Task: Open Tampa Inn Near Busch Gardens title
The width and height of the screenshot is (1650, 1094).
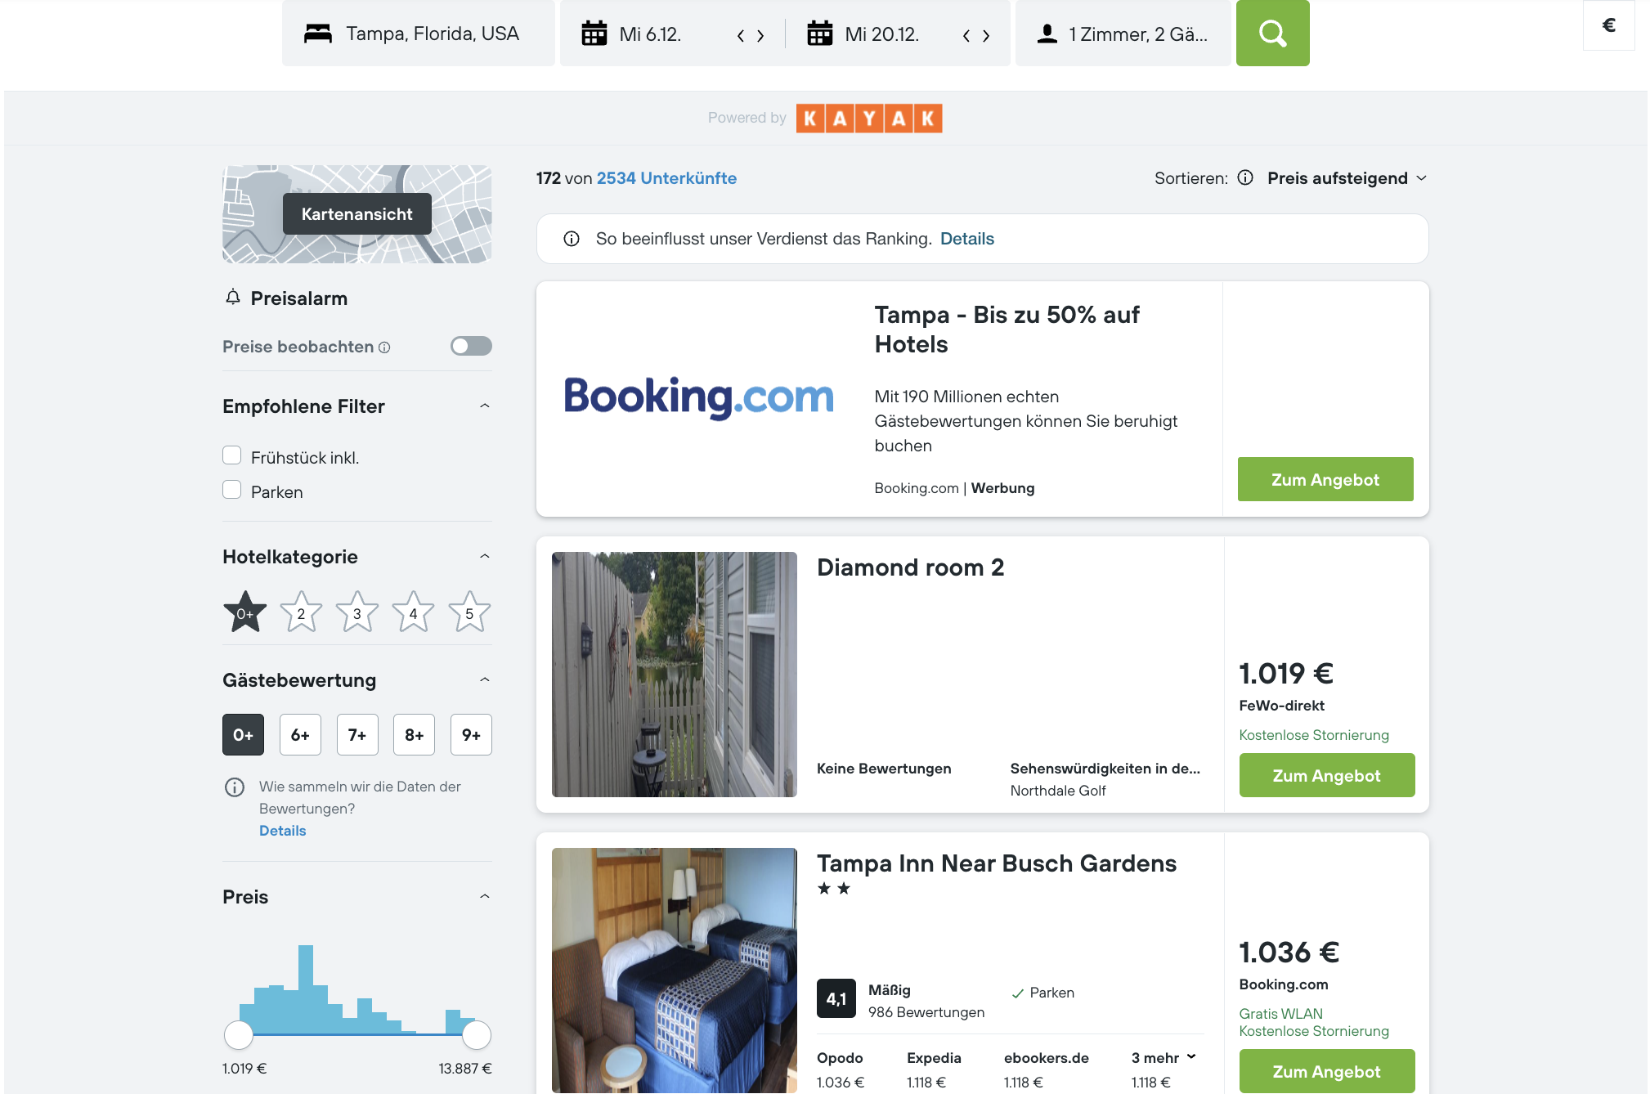Action: point(997,863)
